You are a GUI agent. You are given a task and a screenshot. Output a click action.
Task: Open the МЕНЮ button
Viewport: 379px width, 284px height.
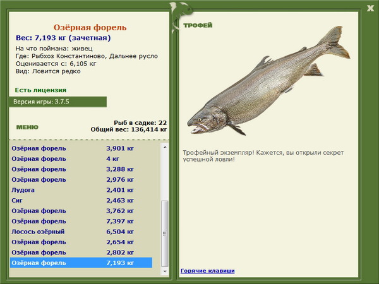(27, 127)
